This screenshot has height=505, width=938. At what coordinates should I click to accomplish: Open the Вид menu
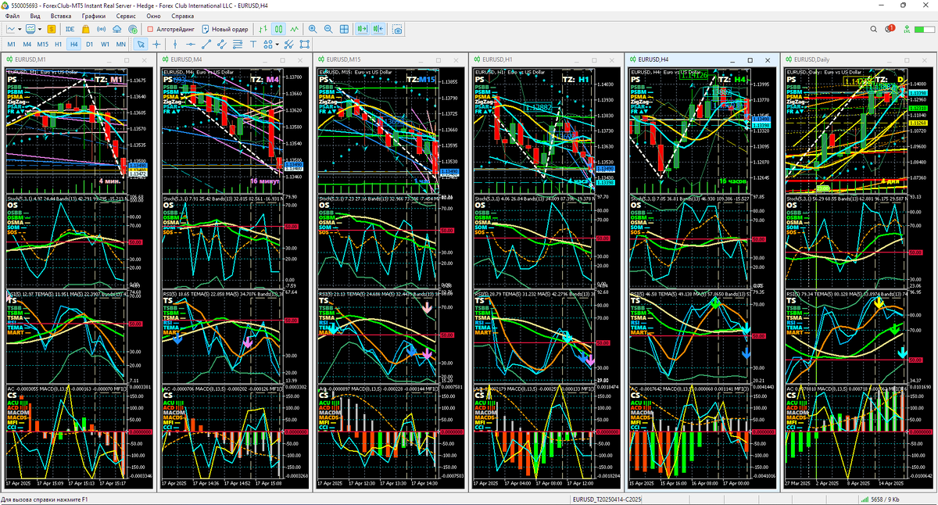pos(35,16)
